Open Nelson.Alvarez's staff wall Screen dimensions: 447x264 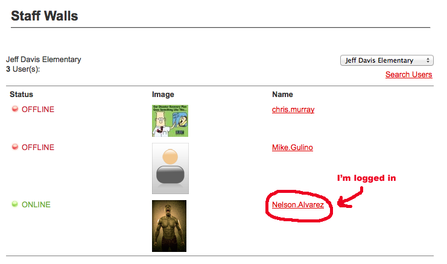tap(298, 204)
